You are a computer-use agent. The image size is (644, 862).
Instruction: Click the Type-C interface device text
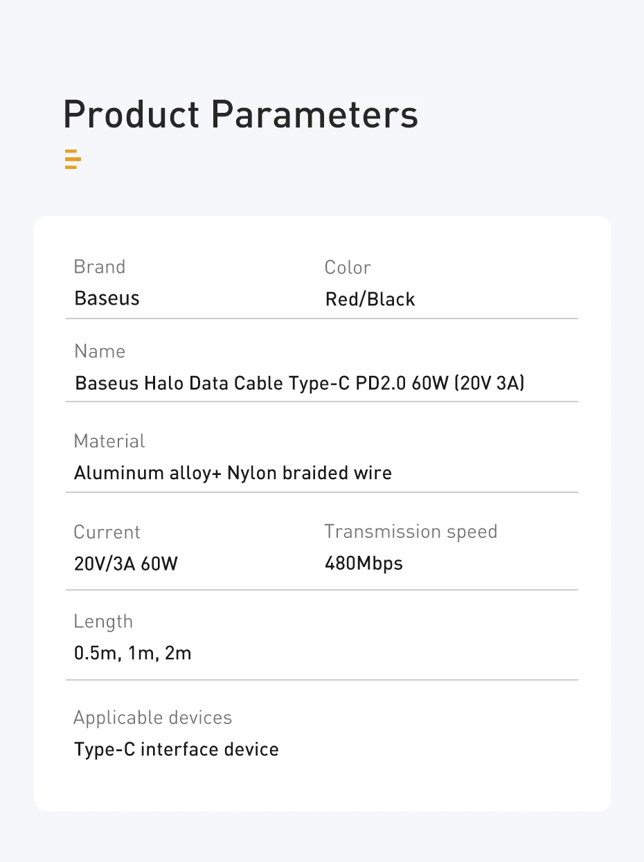(177, 749)
